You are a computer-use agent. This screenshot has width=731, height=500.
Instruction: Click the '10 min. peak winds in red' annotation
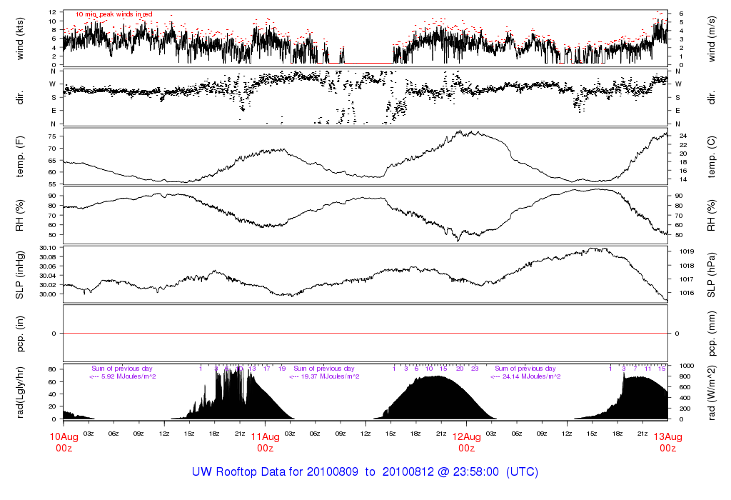tap(114, 14)
